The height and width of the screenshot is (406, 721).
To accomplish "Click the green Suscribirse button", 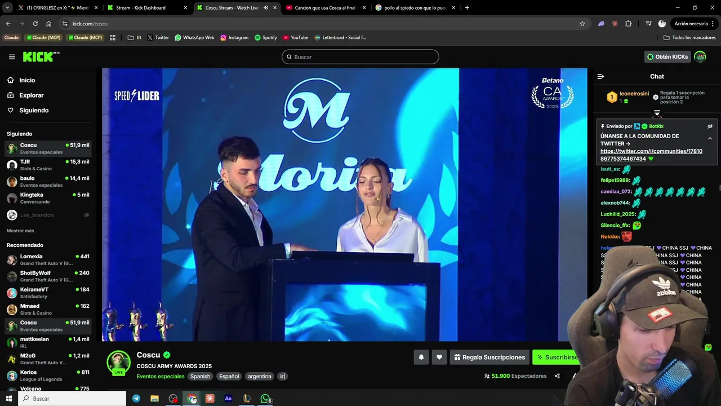I will coord(557,357).
